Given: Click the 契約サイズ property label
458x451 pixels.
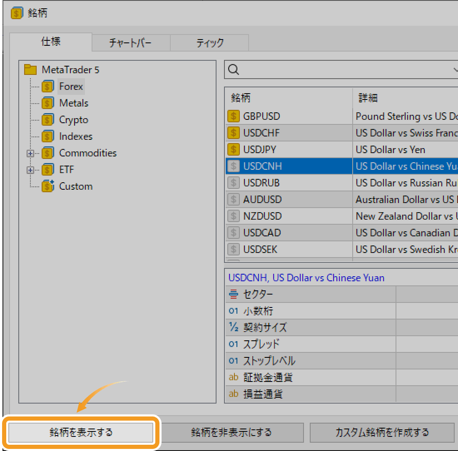Looking at the screenshot, I should tap(265, 327).
